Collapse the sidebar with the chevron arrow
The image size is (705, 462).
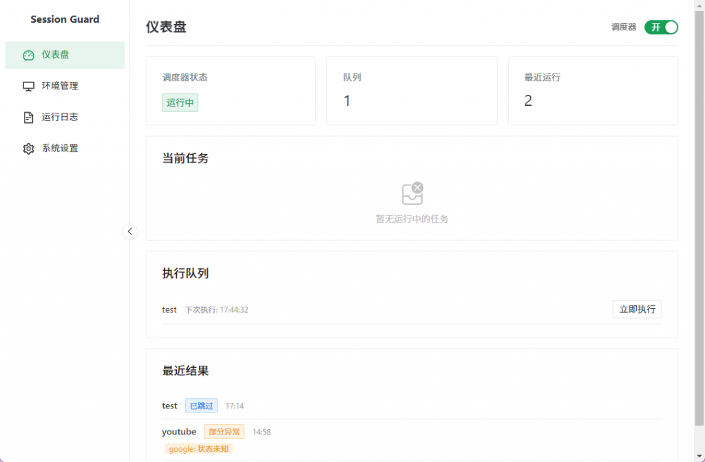click(x=130, y=232)
